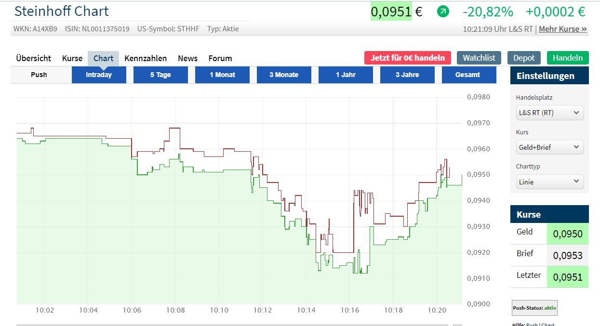Switch to the Kurse tab
Image resolution: width=600 pixels, height=326 pixels.
click(72, 58)
